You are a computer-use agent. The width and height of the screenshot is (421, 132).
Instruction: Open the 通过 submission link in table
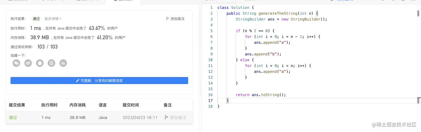coord(13,118)
